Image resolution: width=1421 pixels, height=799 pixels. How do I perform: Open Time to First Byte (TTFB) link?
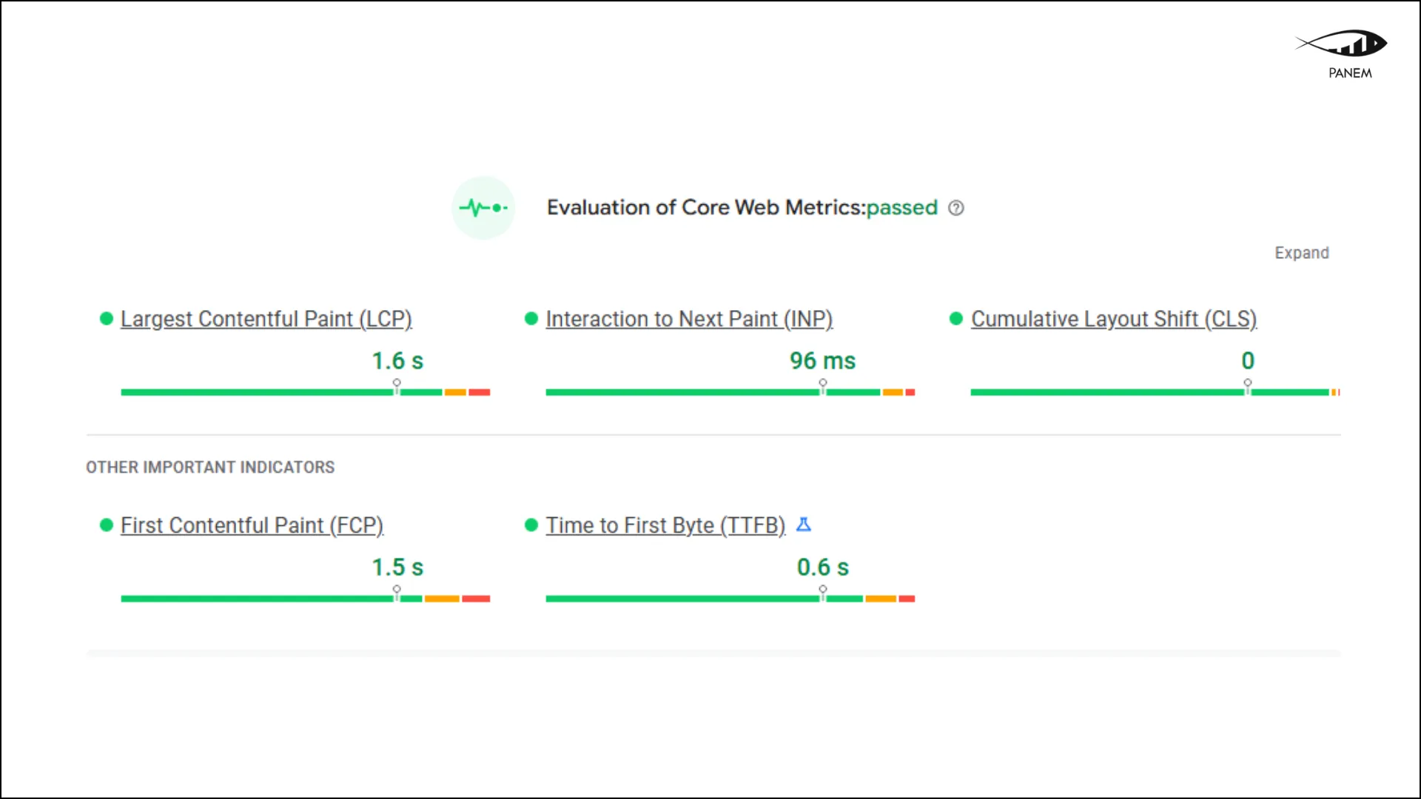pyautogui.click(x=665, y=525)
